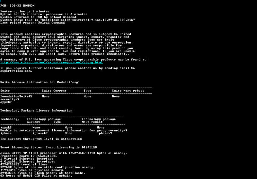Click the '1 Virtual Ethernet interface' line

click(x=27, y=159)
